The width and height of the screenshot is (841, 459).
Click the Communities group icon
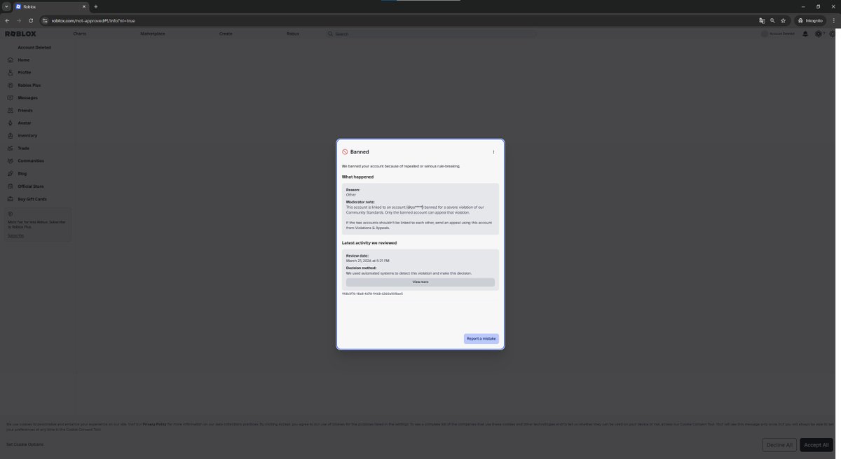(11, 161)
